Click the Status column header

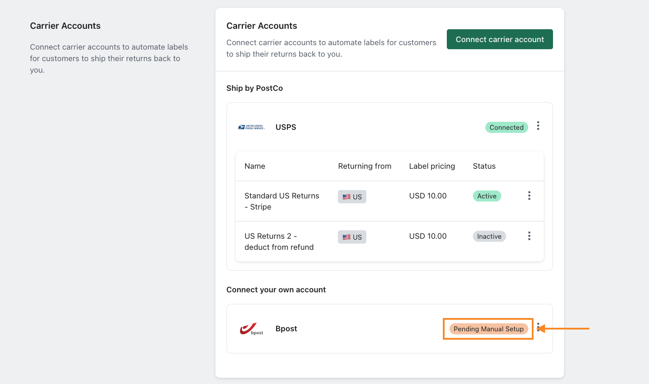(484, 166)
